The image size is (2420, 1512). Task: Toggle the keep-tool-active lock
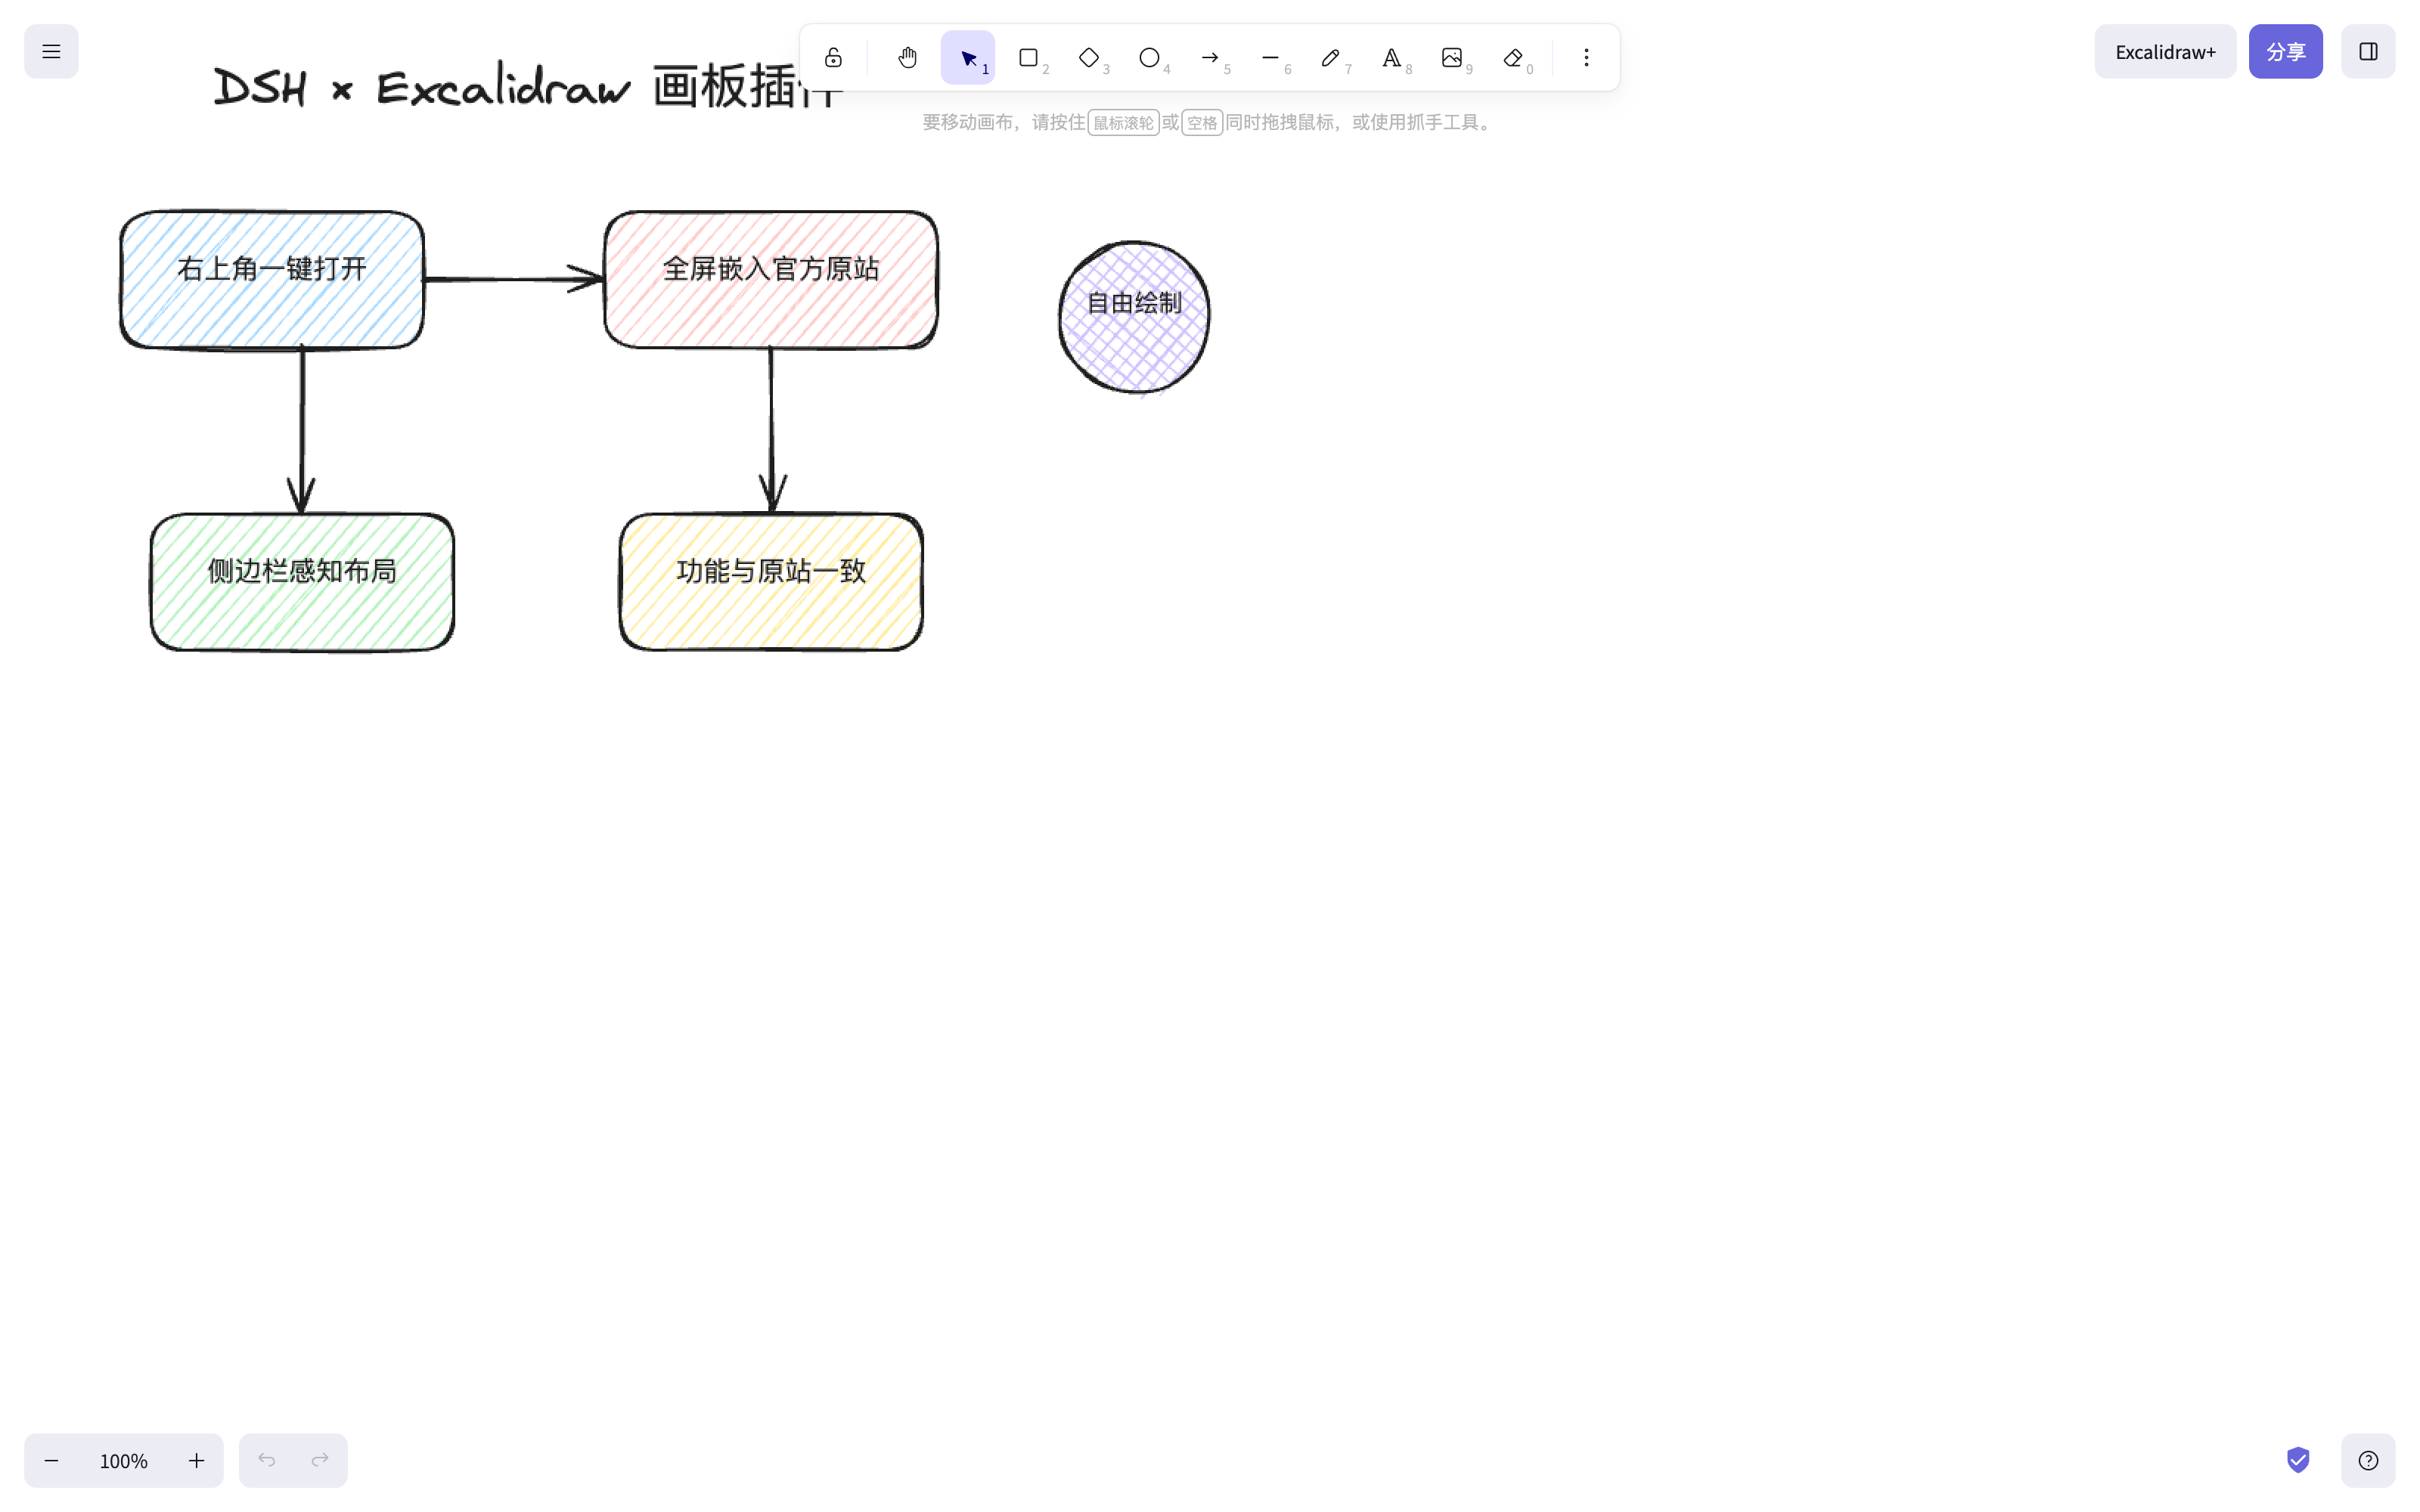833,58
